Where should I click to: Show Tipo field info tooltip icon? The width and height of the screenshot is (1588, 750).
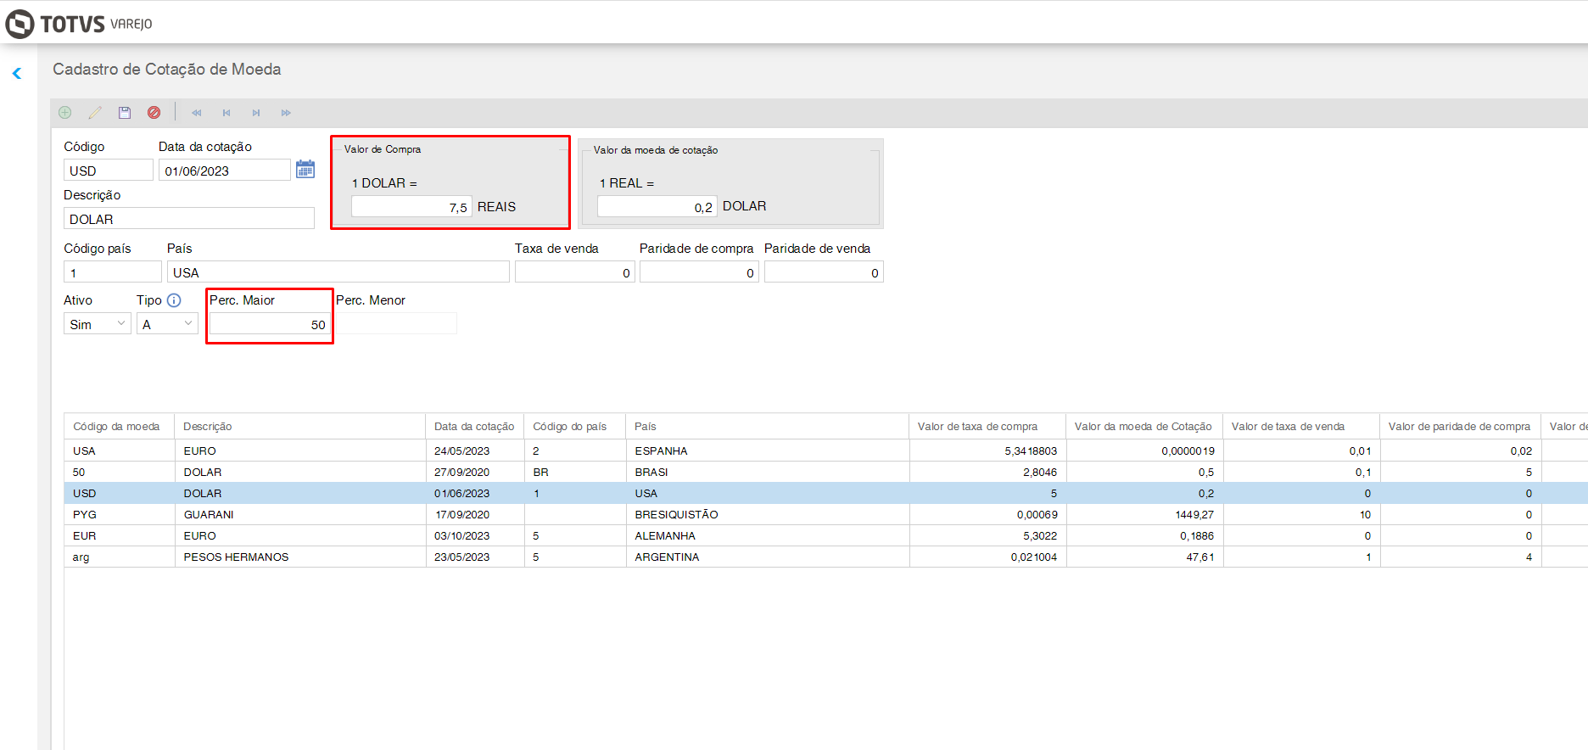pyautogui.click(x=174, y=300)
